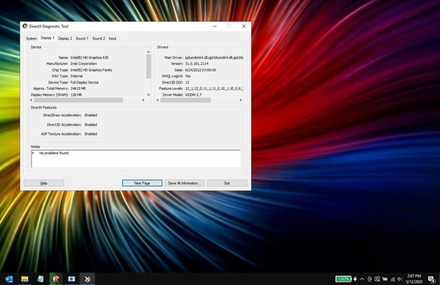The height and width of the screenshot is (285, 440).
Task: Click Direct3D DDI value 12
Action: (187, 82)
